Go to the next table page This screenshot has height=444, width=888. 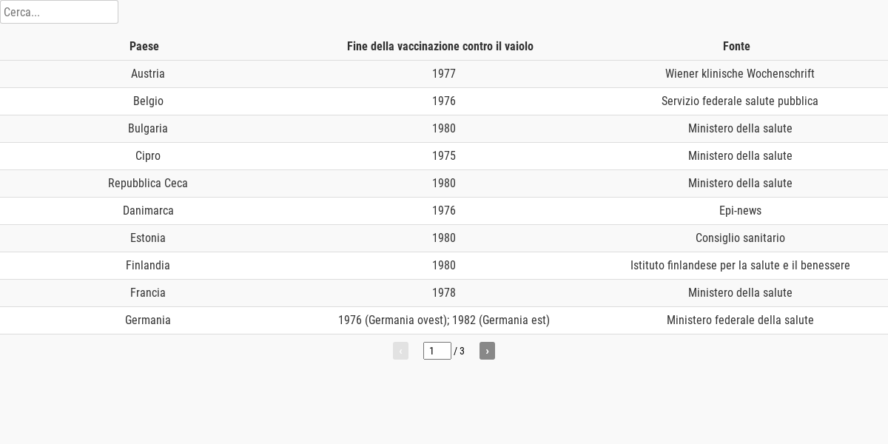pyautogui.click(x=487, y=351)
